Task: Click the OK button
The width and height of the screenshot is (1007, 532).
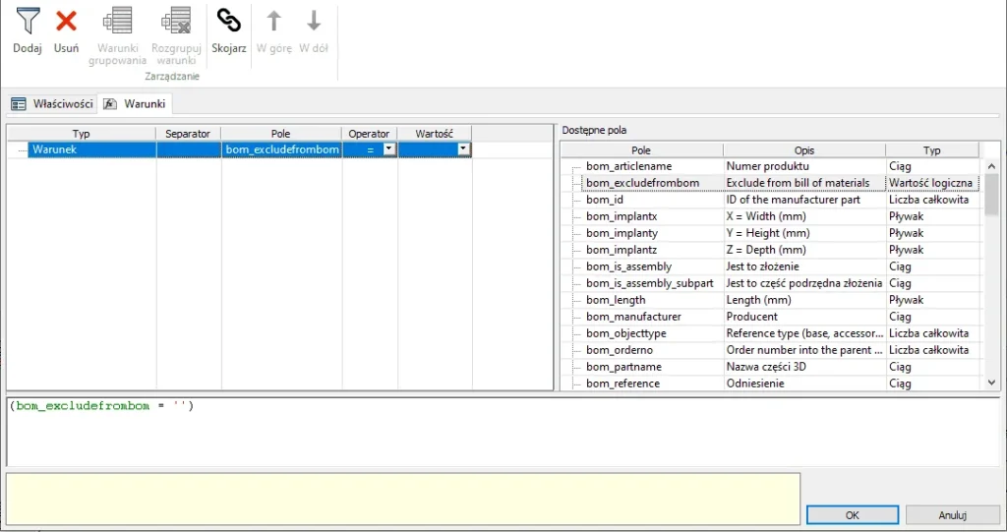Action: 853,514
